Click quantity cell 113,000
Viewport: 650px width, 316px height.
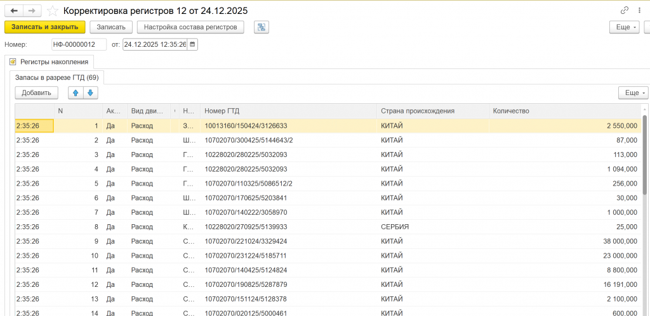(565, 155)
